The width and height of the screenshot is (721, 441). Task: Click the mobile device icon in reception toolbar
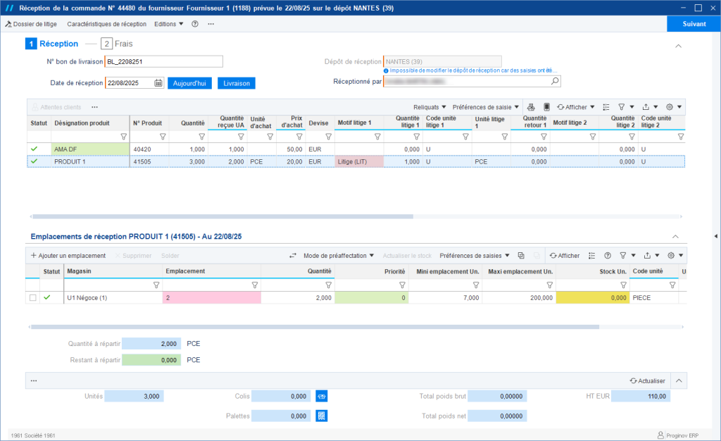pos(546,107)
